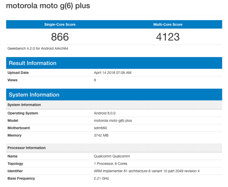Select the Upload Date row label
228x187 pixels.
(18, 73)
